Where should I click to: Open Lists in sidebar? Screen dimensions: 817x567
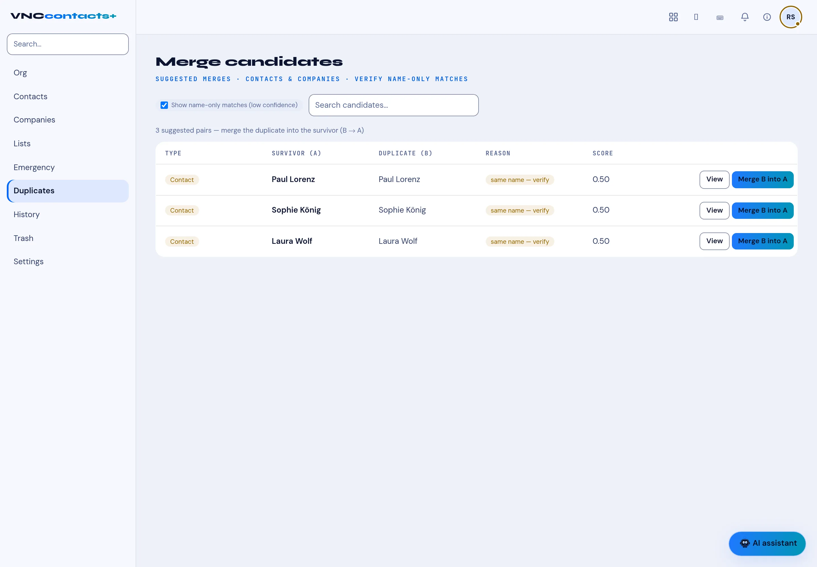coord(68,144)
